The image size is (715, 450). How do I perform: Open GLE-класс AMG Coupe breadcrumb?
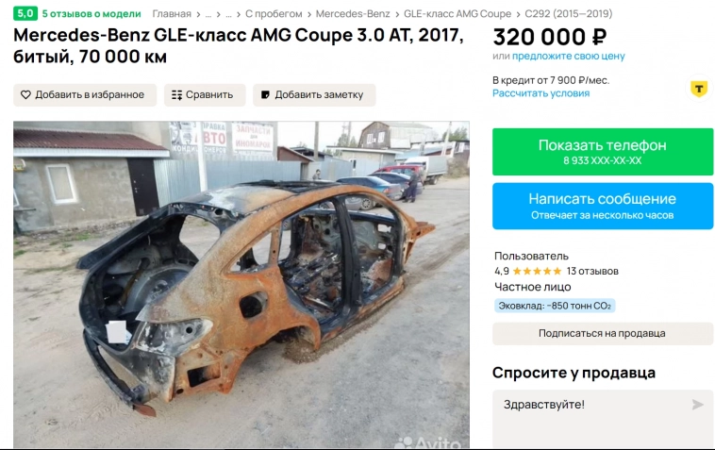(x=457, y=14)
